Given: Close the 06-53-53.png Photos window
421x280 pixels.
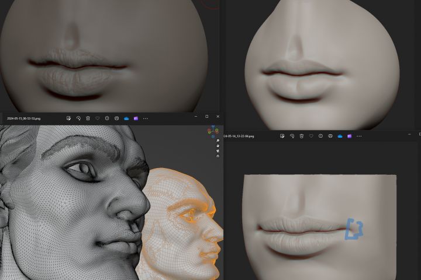Looking at the screenshot, I should (x=218, y=117).
